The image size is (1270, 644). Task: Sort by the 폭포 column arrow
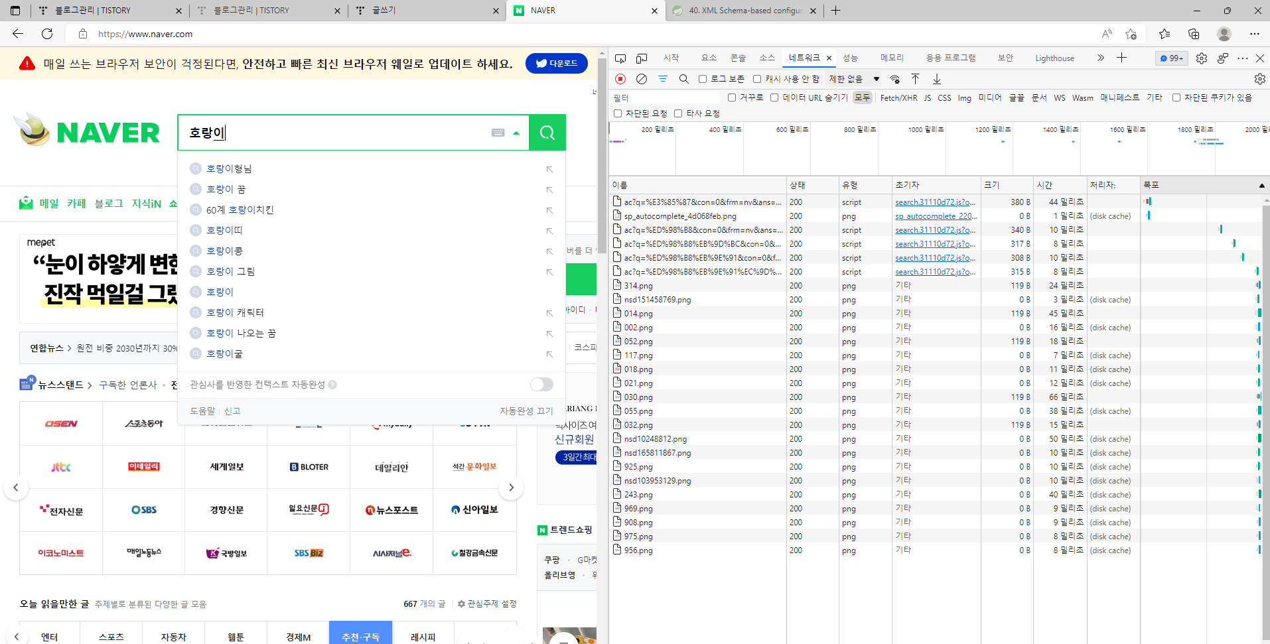1262,185
